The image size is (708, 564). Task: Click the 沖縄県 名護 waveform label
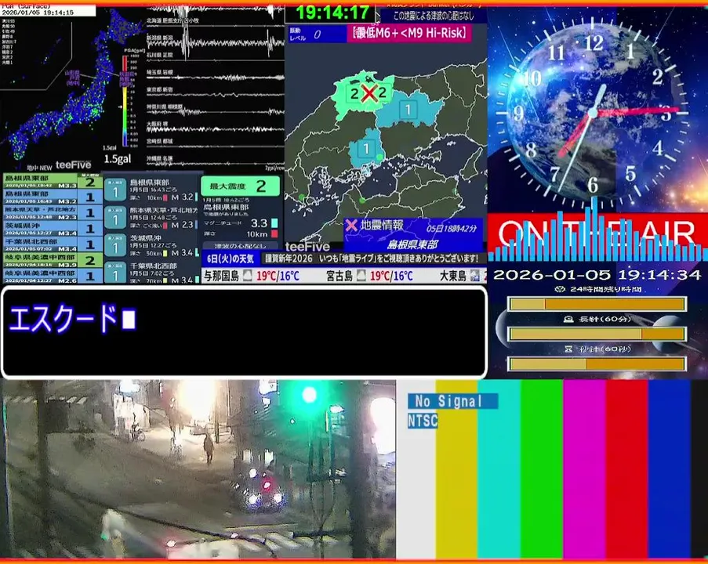[x=159, y=158]
